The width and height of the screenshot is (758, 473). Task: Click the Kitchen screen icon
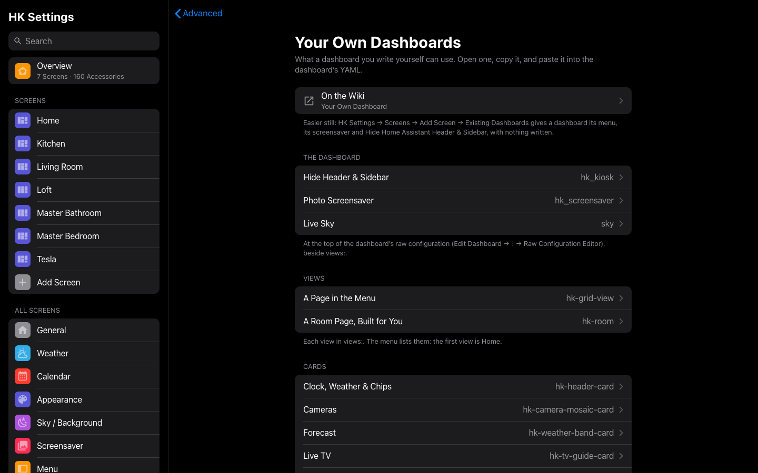pyautogui.click(x=23, y=143)
